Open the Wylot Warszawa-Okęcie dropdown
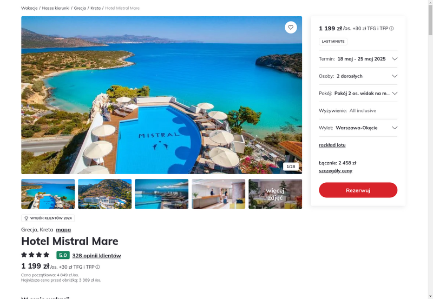Screen dimensions: 433x299 click(358, 128)
